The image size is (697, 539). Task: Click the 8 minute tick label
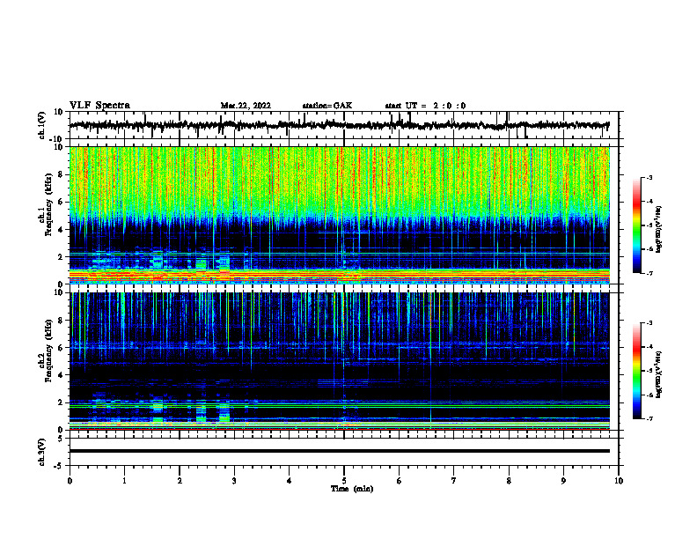click(509, 481)
